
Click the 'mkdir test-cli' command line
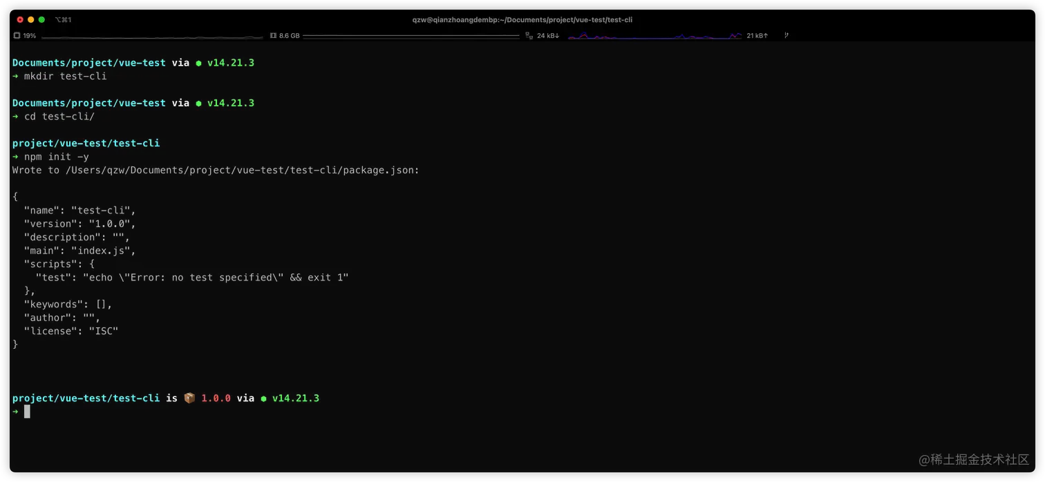[x=60, y=76]
